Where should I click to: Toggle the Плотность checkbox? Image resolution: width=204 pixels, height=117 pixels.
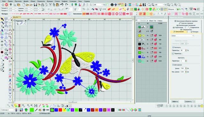173,47
